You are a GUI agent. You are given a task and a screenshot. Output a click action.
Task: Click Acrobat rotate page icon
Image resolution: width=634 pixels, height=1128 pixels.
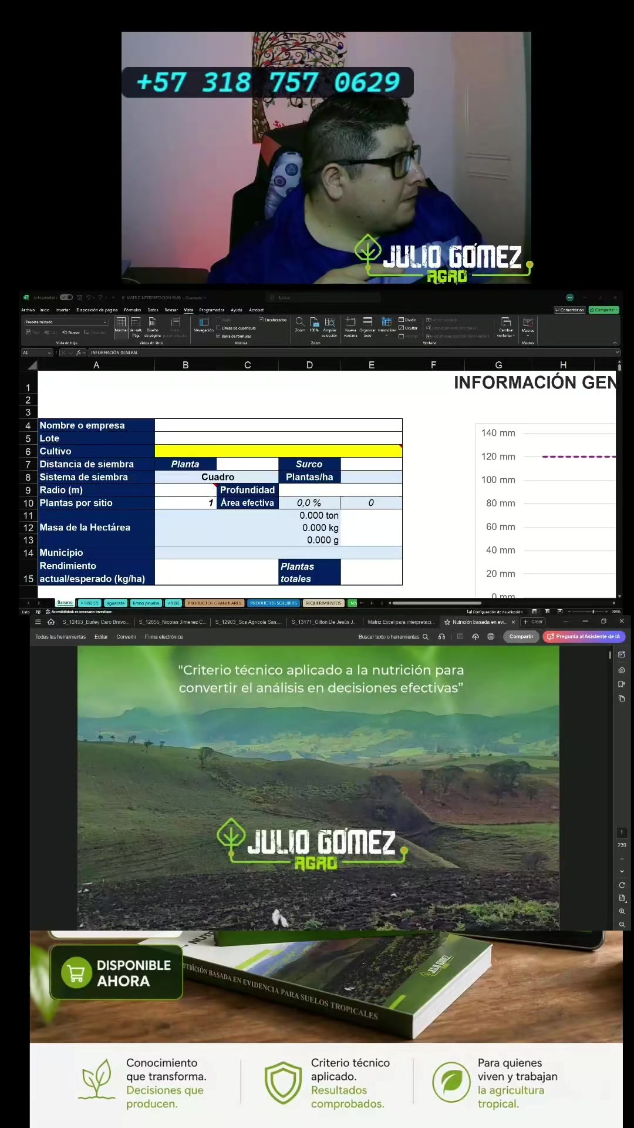tap(622, 885)
